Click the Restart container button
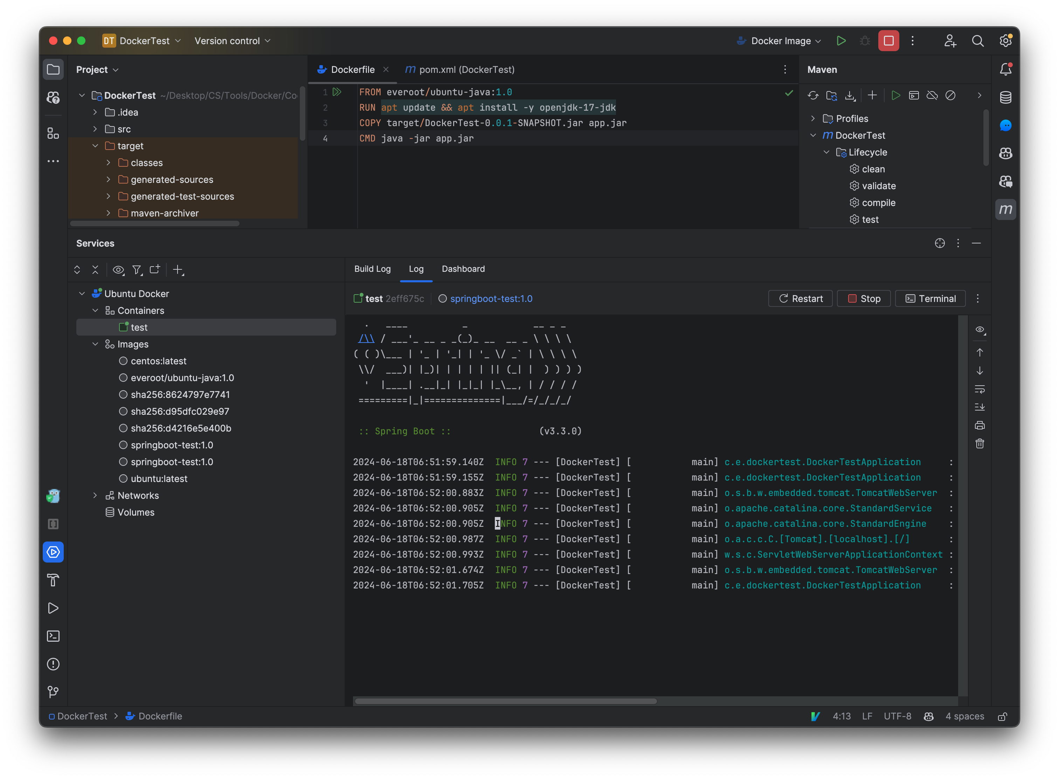 pos(801,298)
